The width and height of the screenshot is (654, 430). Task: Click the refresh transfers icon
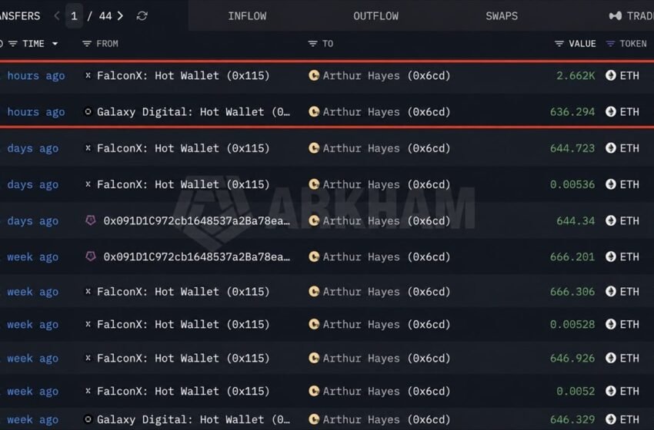click(x=142, y=16)
